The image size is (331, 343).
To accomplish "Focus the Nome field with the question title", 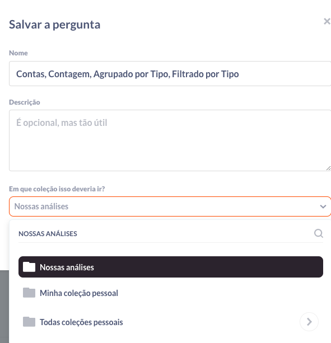I will pyautogui.click(x=170, y=74).
